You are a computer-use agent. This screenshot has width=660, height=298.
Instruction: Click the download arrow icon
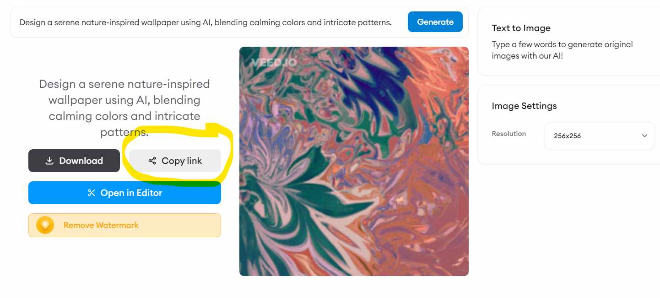click(x=49, y=161)
